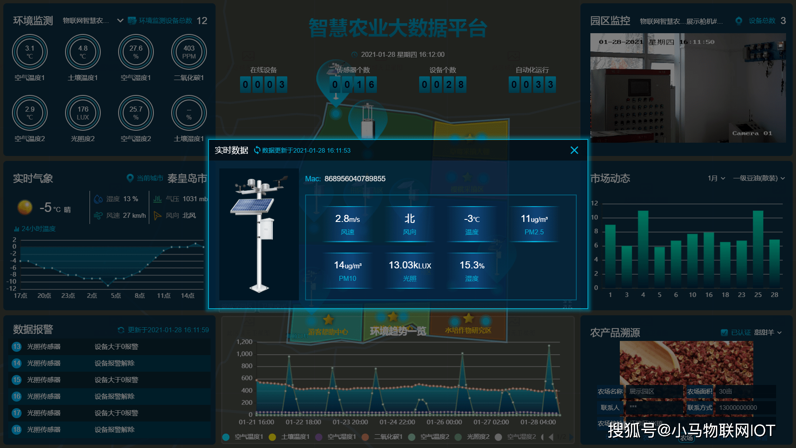Select alarm row 13 光照传感器
This screenshot has width=796, height=448.
(109, 347)
